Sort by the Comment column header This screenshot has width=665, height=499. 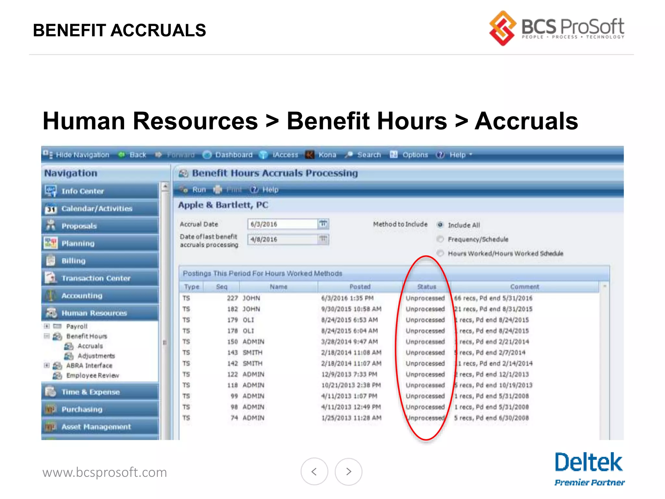(x=524, y=287)
